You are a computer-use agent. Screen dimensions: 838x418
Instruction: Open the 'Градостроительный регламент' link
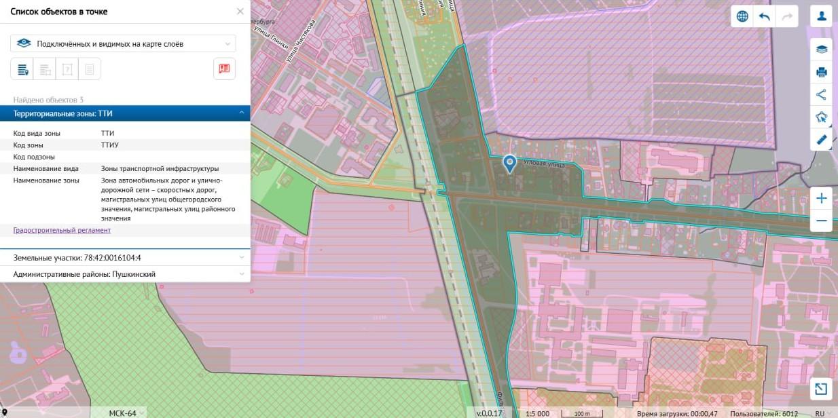click(x=62, y=230)
